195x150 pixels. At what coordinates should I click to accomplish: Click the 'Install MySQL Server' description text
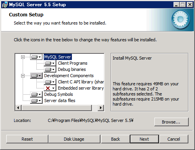coord(132,58)
